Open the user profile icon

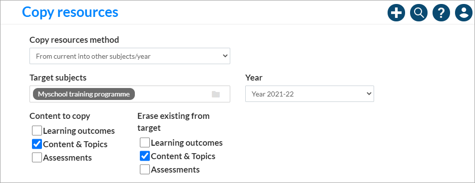coord(464,12)
